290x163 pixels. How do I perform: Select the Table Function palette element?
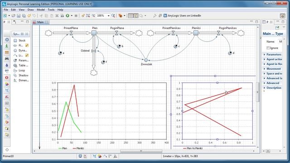click(21, 65)
